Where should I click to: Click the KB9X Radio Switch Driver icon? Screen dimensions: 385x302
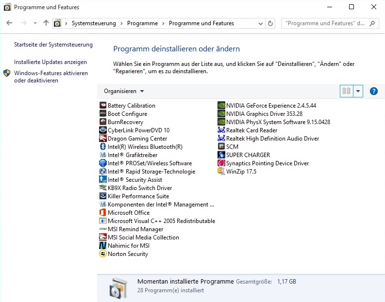[x=102, y=188]
